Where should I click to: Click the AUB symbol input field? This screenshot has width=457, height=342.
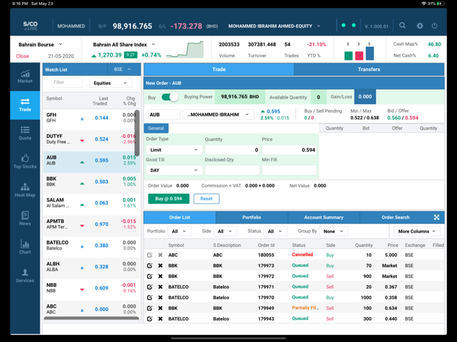(163, 114)
